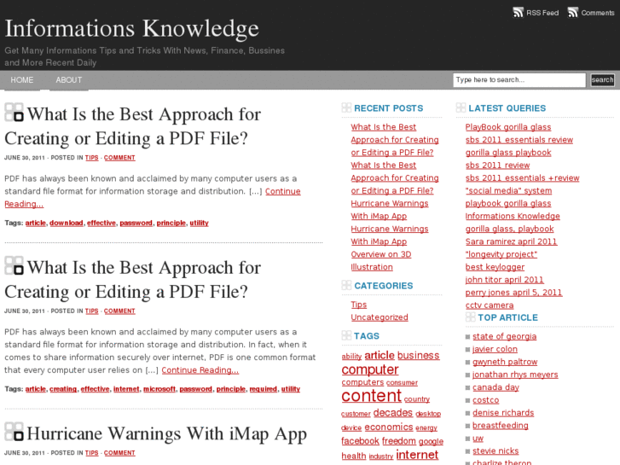Open the 'costco' top article link

tap(485, 400)
